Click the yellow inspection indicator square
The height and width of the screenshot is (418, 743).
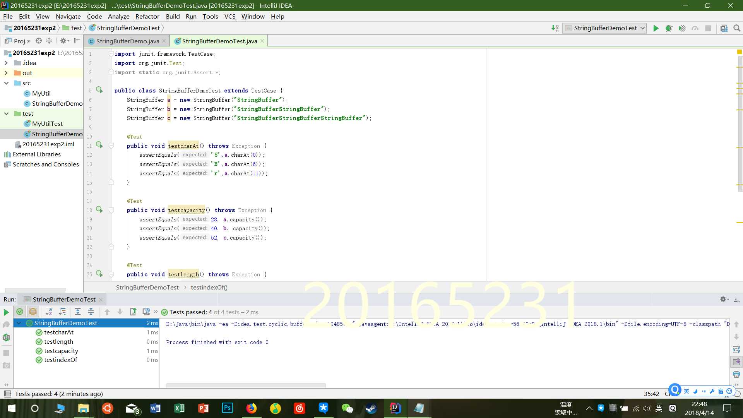pyautogui.click(x=739, y=52)
